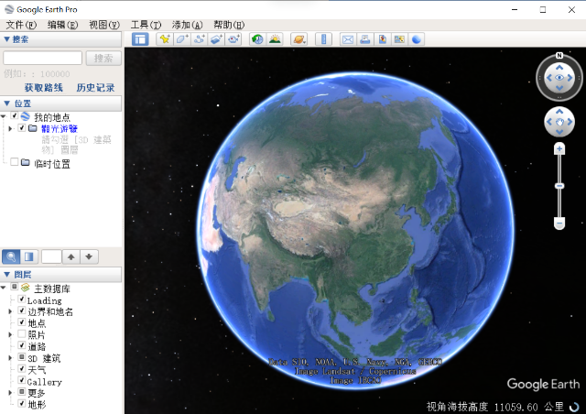Select the Gallery layer row
The width and height of the screenshot is (586, 414).
coord(45,382)
